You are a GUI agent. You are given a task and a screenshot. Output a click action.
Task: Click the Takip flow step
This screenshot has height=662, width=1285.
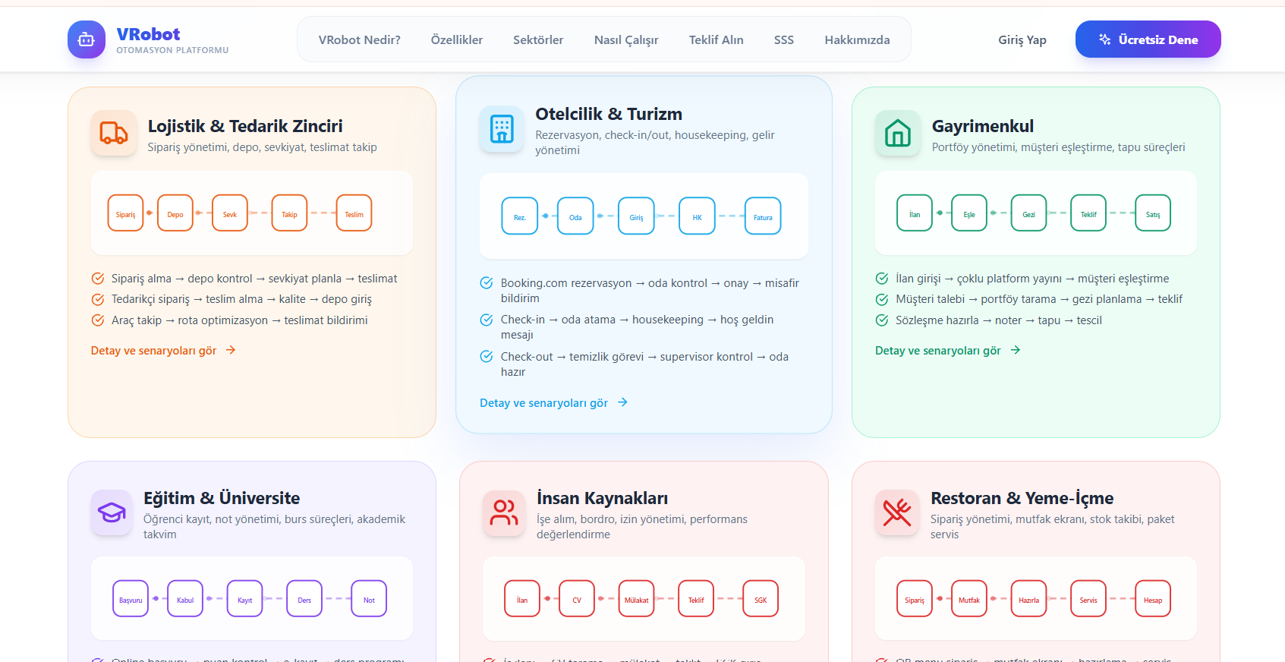coord(290,213)
